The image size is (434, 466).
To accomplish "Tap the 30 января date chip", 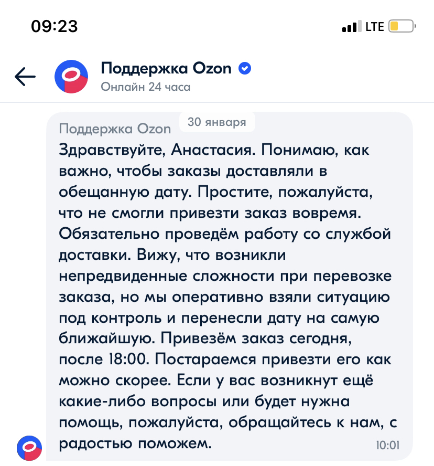I will click(x=216, y=122).
